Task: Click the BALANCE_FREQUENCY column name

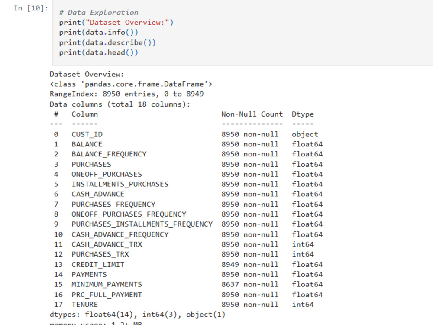Action: 109,154
